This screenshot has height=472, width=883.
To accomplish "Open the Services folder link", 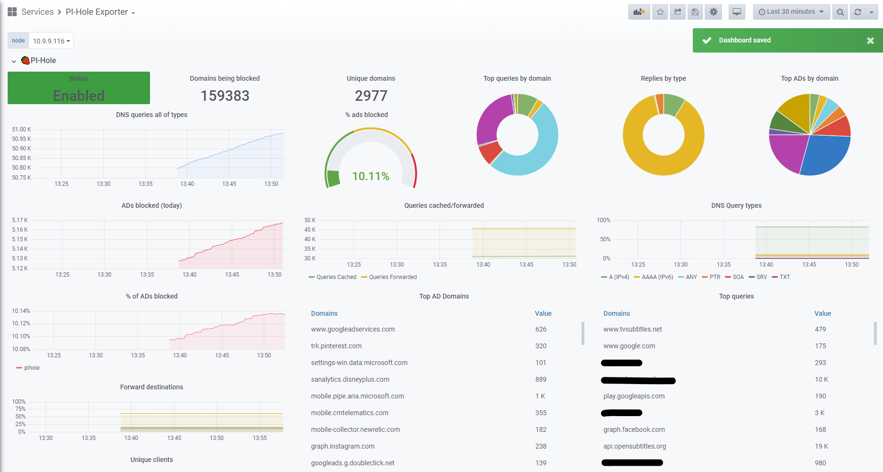I will pyautogui.click(x=37, y=12).
